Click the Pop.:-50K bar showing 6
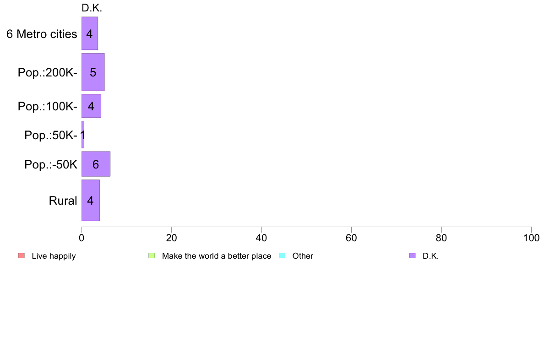 click(96, 164)
